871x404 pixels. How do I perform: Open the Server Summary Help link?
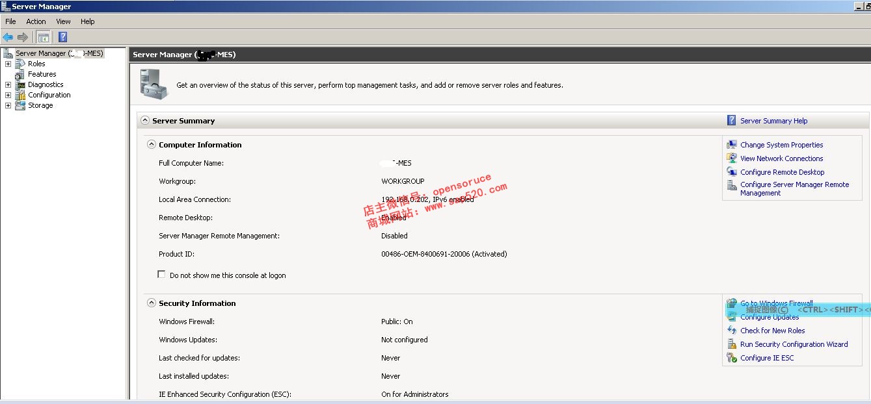pos(773,121)
